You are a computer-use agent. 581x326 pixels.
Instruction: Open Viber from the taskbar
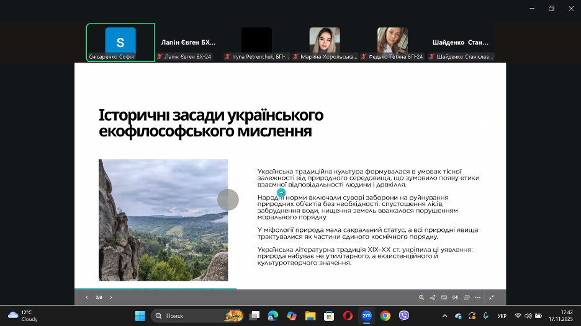point(404,315)
